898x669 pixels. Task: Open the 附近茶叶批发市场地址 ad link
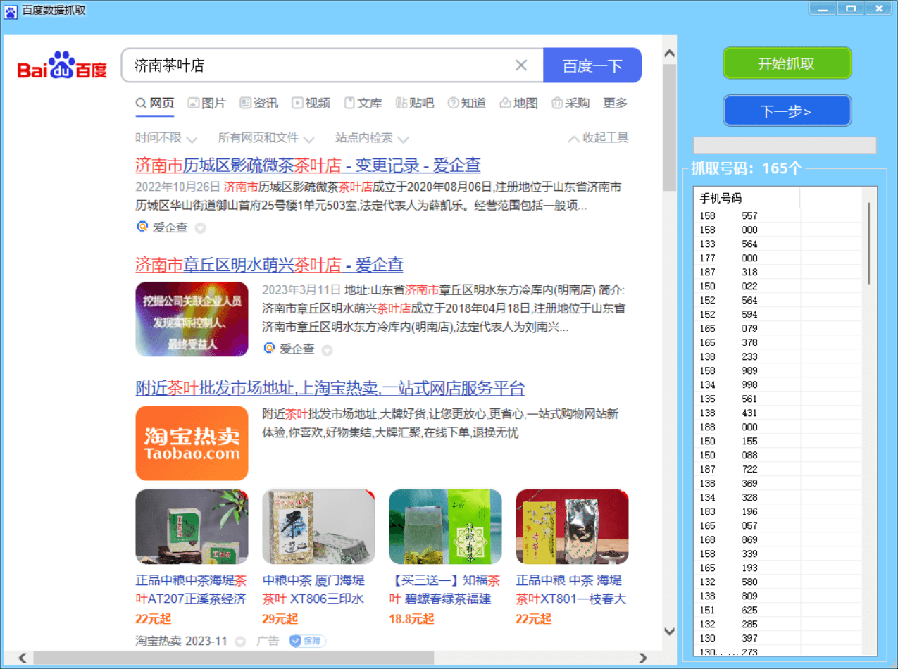click(330, 389)
